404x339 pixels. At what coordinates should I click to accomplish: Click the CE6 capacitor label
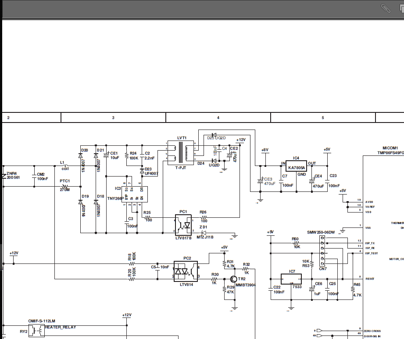point(318,284)
